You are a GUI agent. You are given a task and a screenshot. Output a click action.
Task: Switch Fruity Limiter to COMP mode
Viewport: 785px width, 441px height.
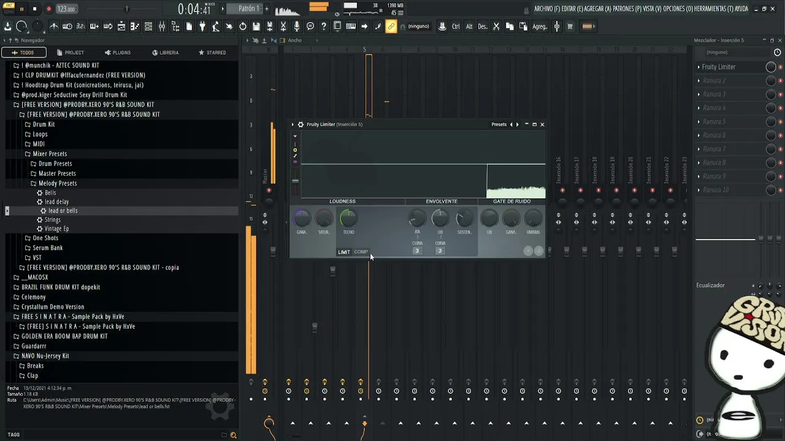click(x=361, y=252)
